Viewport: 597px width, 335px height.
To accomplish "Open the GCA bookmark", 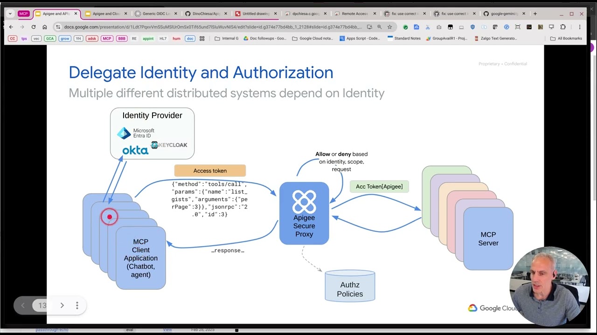I will click(x=50, y=39).
